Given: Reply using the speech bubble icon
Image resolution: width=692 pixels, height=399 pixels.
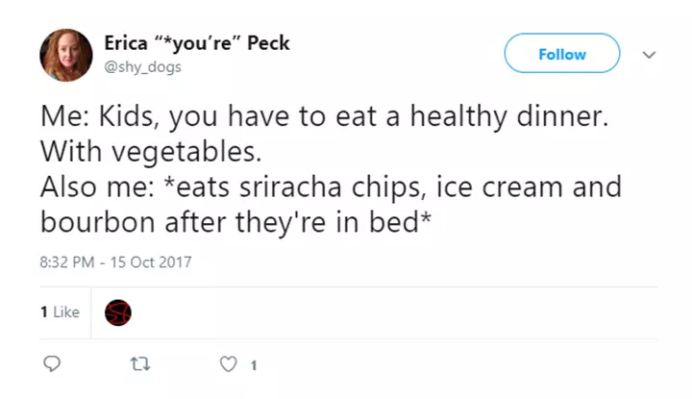Looking at the screenshot, I should click(x=53, y=364).
